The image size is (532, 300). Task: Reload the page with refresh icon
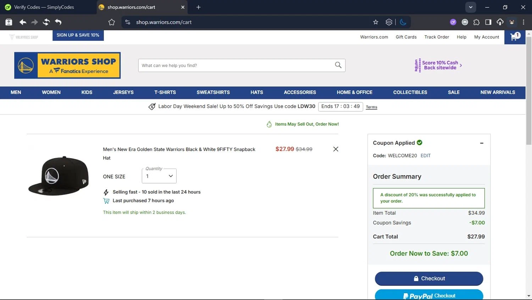[x=46, y=22]
